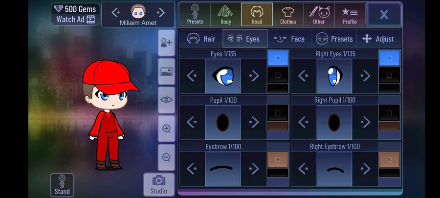This screenshot has width=440, height=198.
Task: Pick the tan Right Eyebrow color swatch
Action: (x=389, y=159)
